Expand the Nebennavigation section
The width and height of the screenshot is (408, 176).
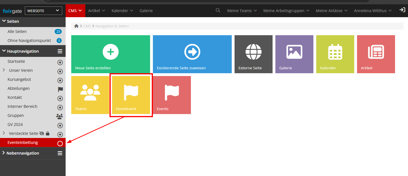(x=4, y=153)
